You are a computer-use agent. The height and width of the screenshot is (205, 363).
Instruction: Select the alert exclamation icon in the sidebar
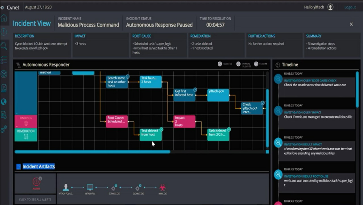click(x=4, y=32)
